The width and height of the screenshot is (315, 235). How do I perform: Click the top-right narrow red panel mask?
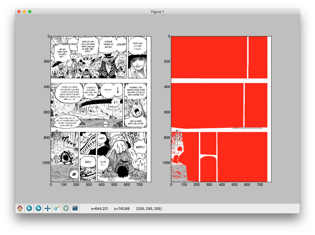[257, 57]
